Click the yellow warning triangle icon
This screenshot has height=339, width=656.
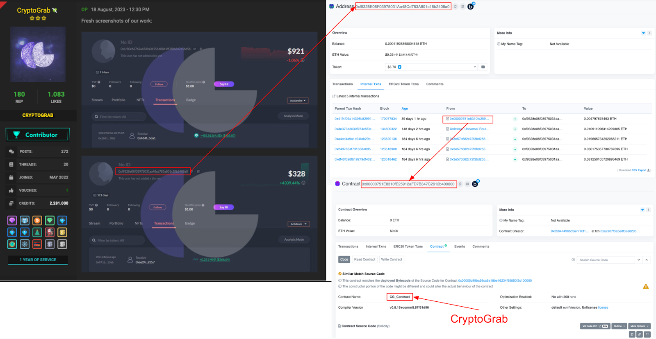pyautogui.click(x=646, y=287)
